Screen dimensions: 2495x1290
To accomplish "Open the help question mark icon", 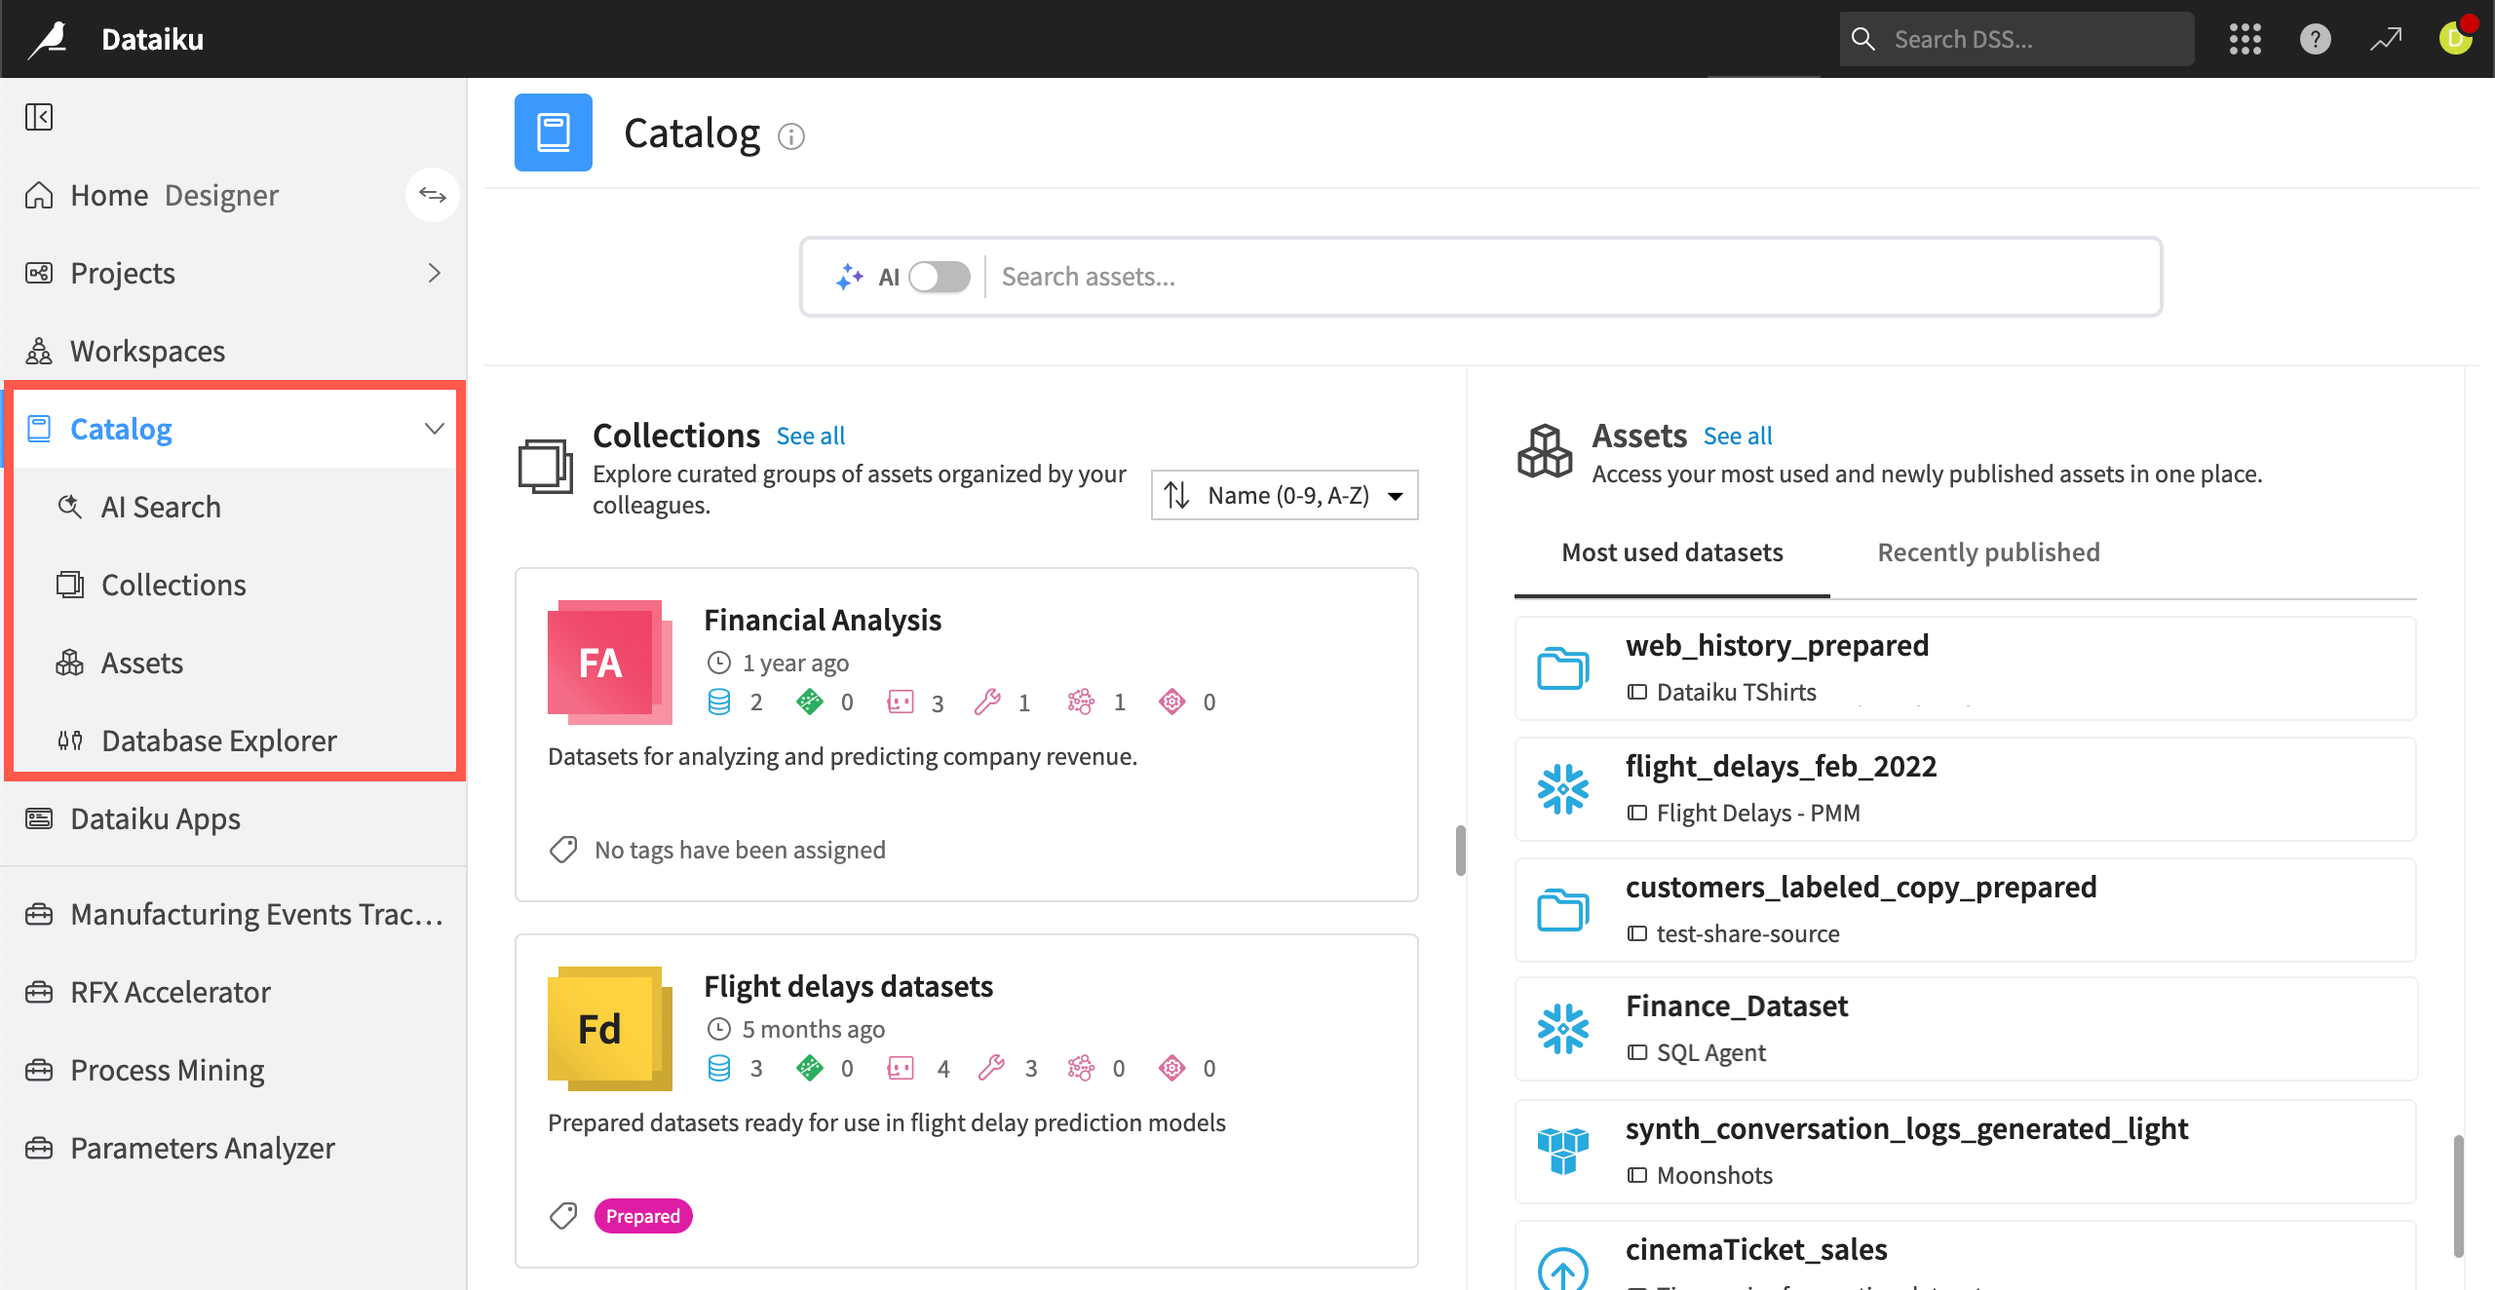I will (2315, 39).
